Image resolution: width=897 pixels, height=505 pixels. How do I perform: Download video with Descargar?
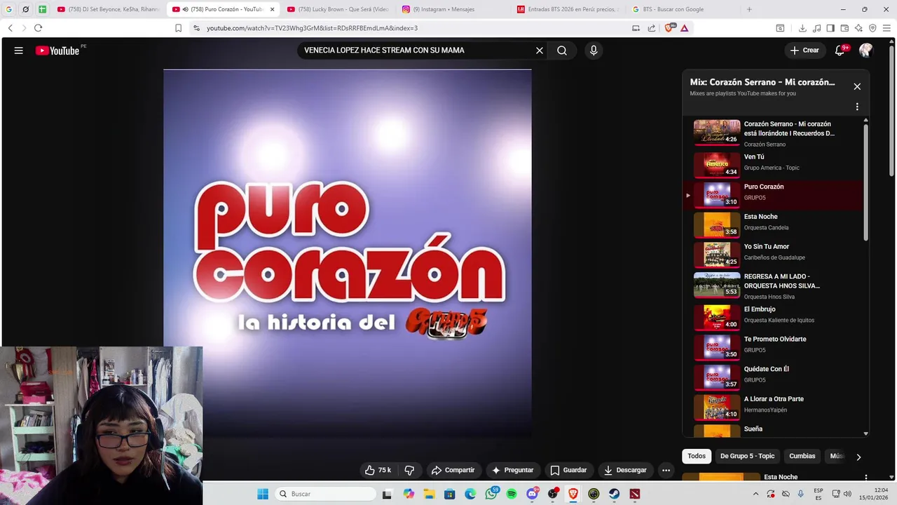click(x=625, y=470)
